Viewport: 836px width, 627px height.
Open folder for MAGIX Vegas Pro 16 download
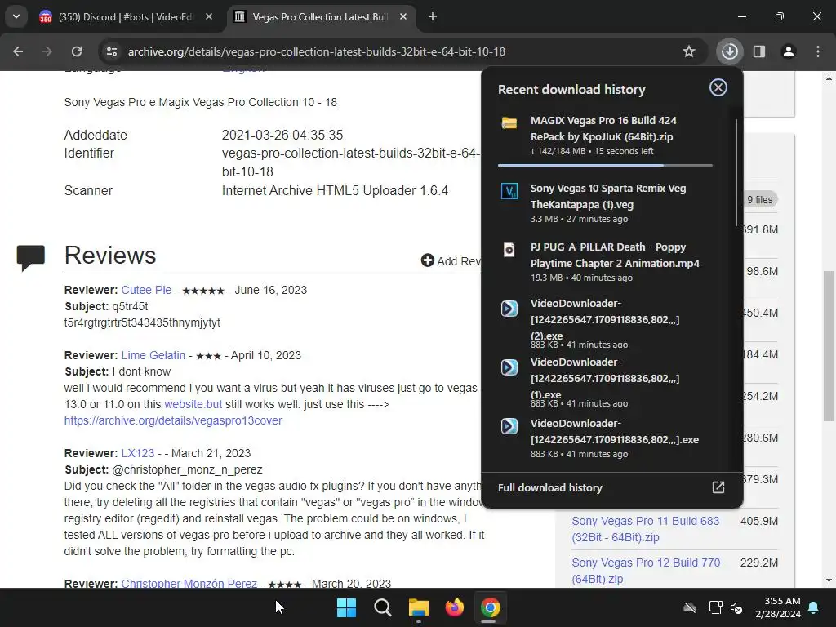point(509,123)
